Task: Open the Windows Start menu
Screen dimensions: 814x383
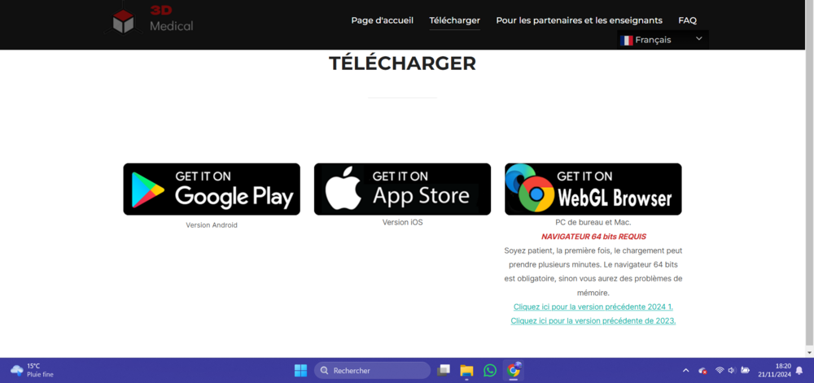Action: 300,370
